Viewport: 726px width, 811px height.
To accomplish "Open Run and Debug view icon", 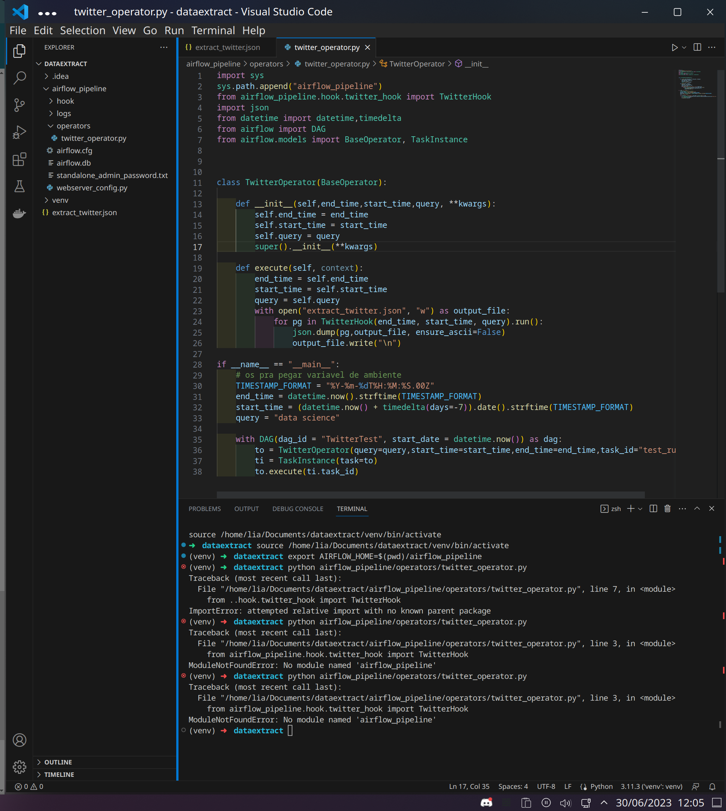I will pyautogui.click(x=19, y=132).
